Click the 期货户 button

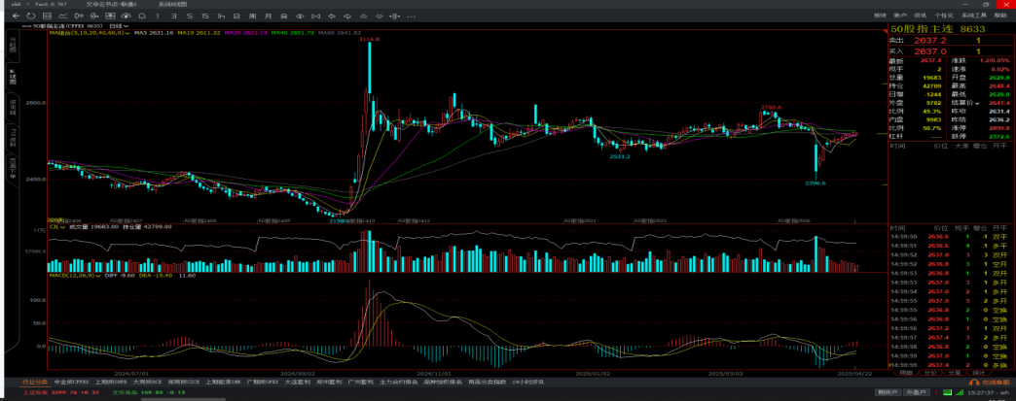[886, 392]
